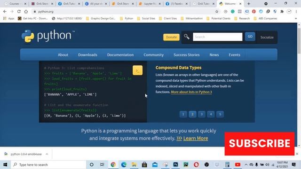Open the Python bookmark folder
Image resolution: width=301 pixels, height=169 pixels.
pyautogui.click(x=127, y=18)
